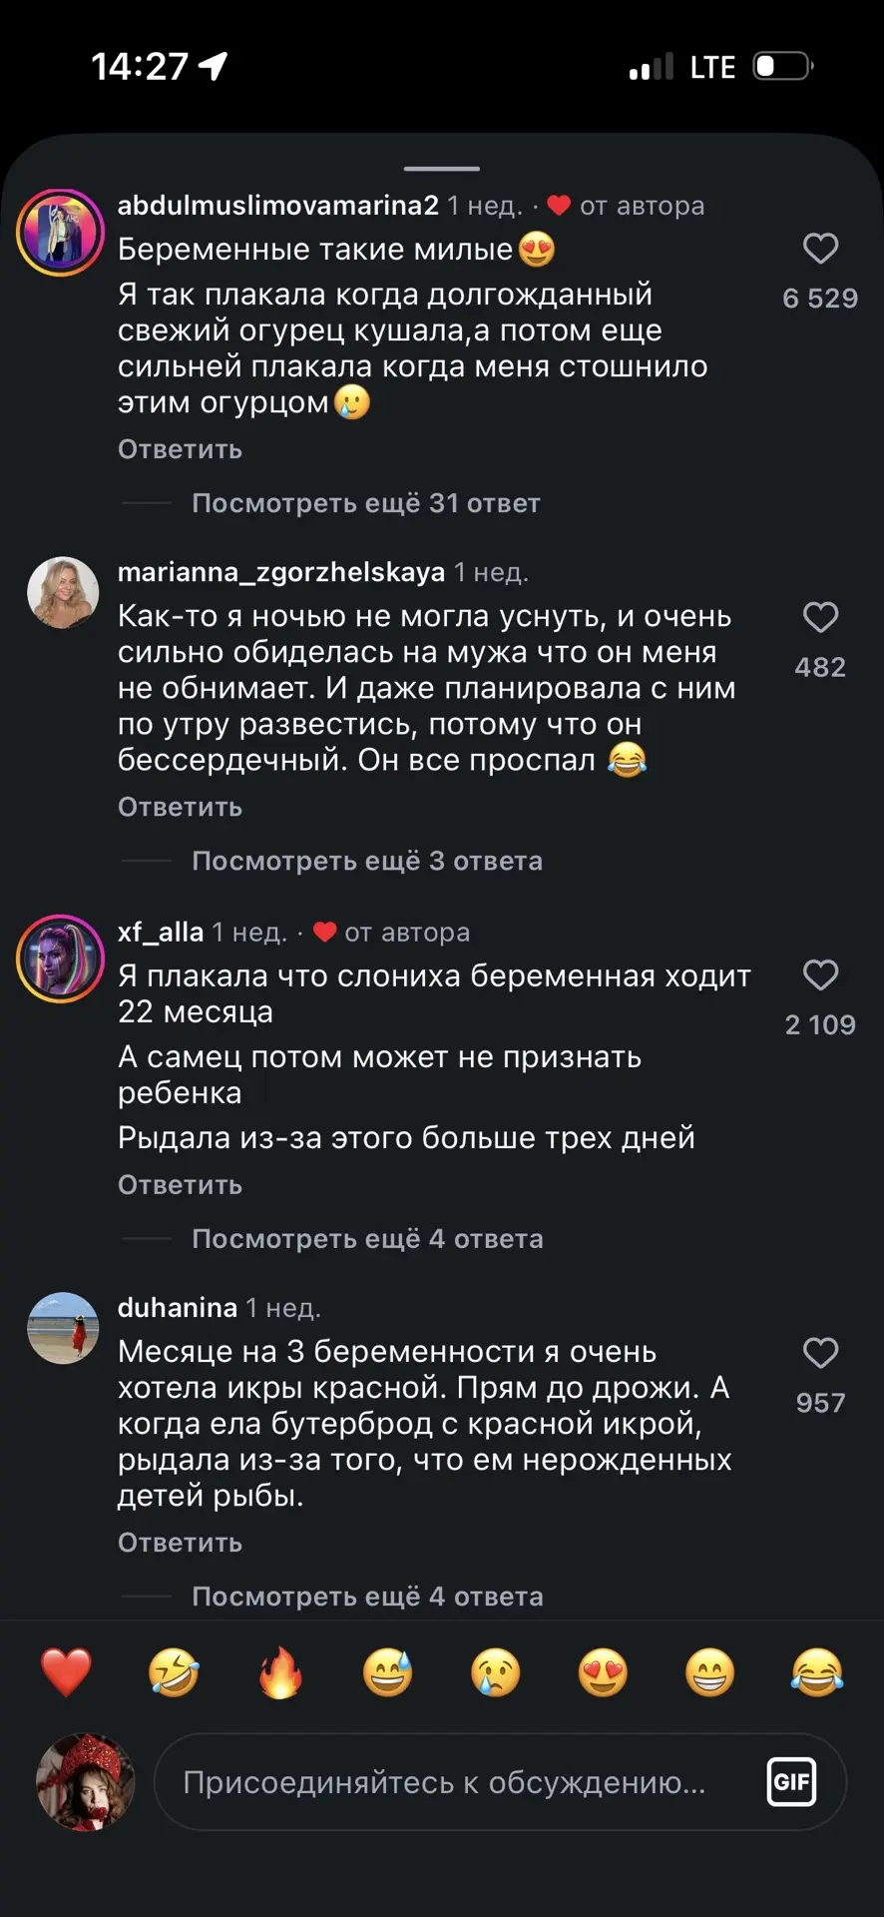Expand 3 more replies under marianna_zgorzhelskaya's comment
The height and width of the screenshot is (1917, 884).
(x=367, y=861)
